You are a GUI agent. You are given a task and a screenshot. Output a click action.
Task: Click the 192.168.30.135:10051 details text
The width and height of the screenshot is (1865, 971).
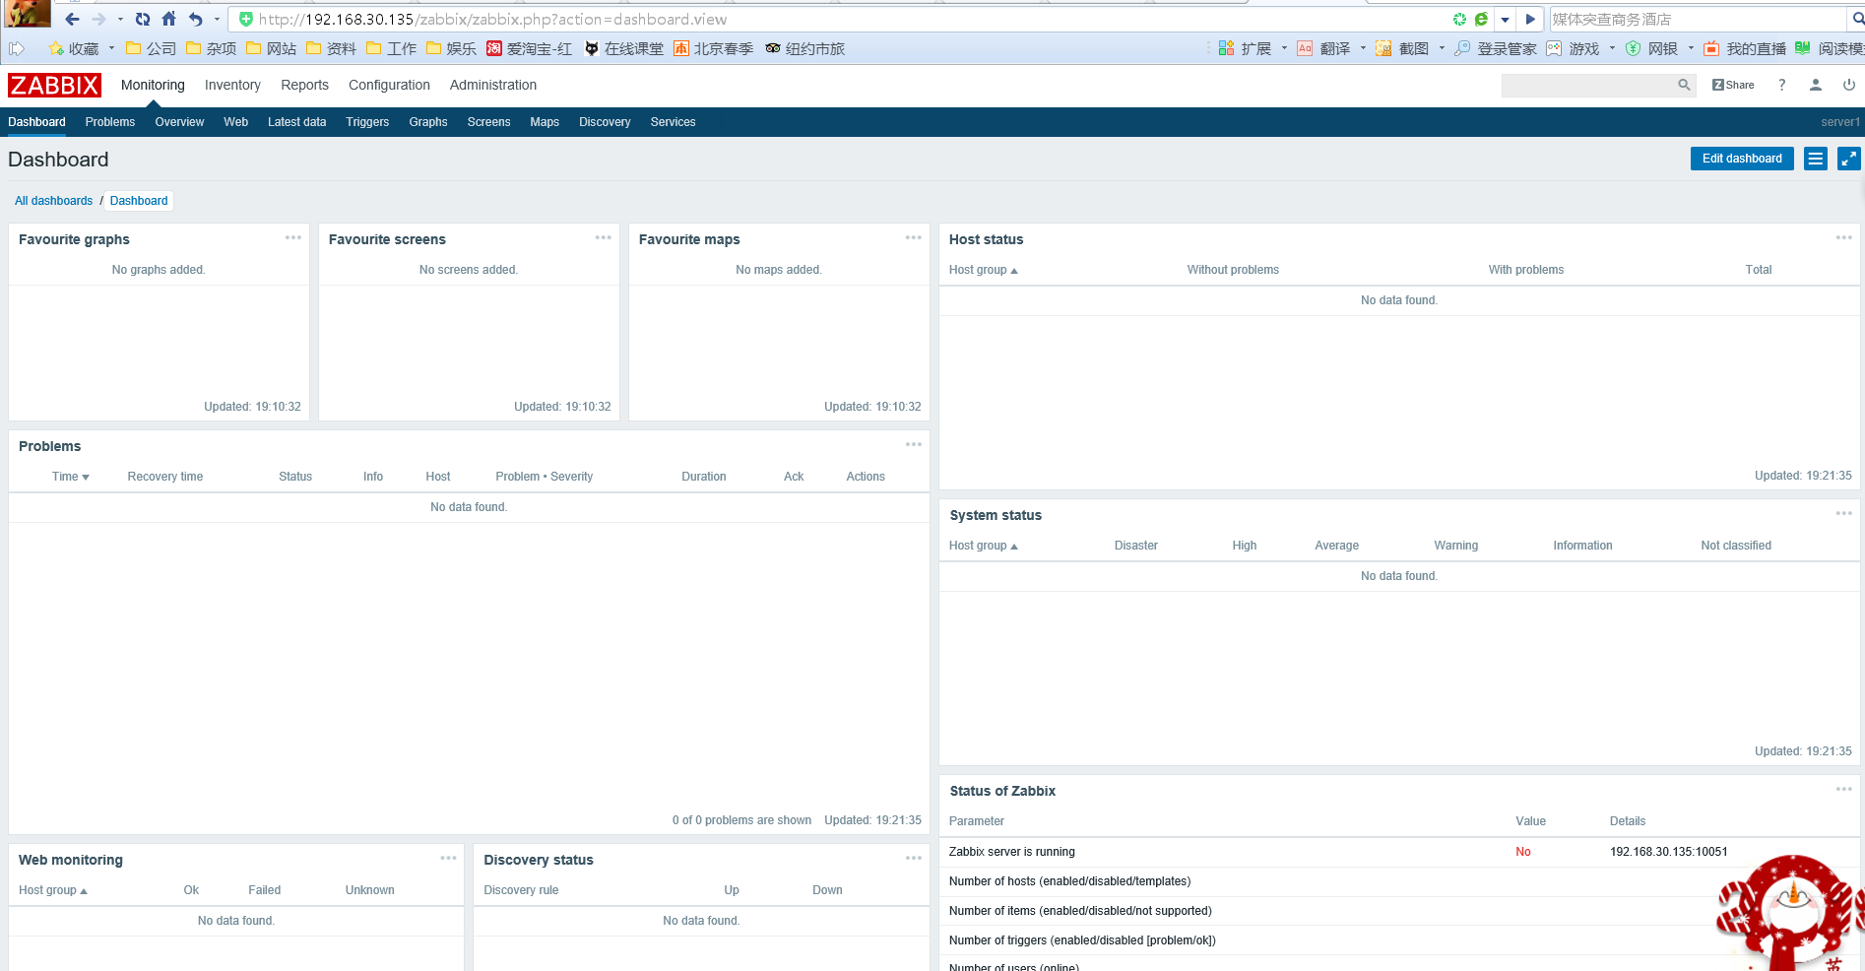[x=1668, y=852]
